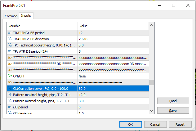The width and height of the screenshot is (196, 131).
Task: Select the Pattern maximal height value 12.0
Action: pos(113,94)
